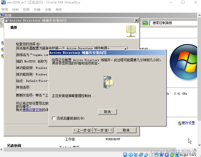This screenshot has height=157, width=201.
Task: Click the 下一步 next button
Action: [x=103, y=130]
